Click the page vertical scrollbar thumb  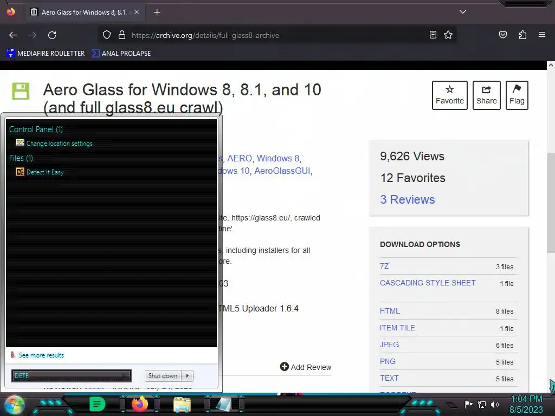pyautogui.click(x=551, y=203)
